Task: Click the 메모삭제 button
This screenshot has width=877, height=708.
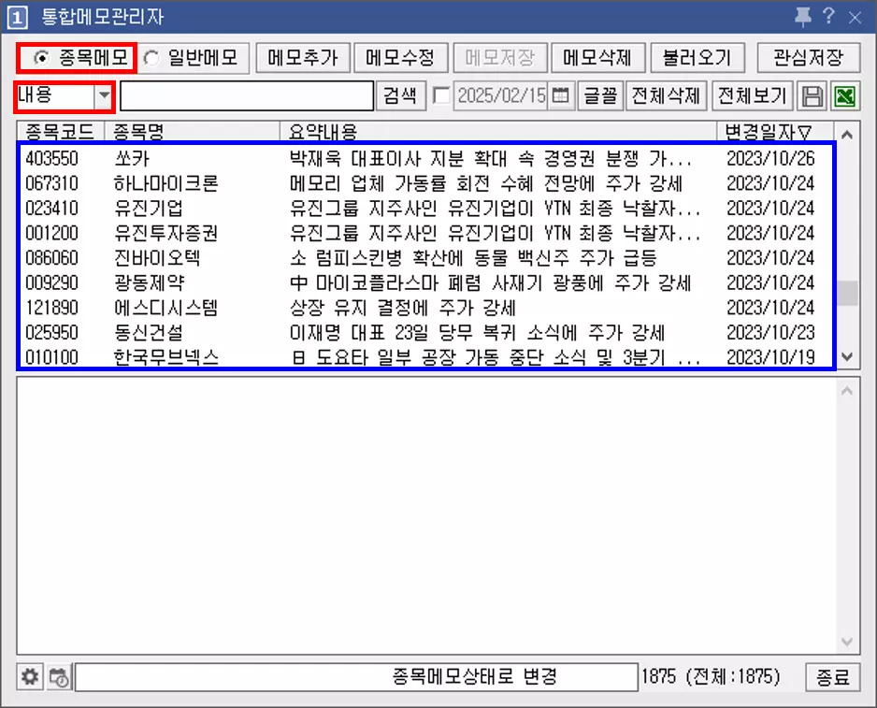Action: 597,58
